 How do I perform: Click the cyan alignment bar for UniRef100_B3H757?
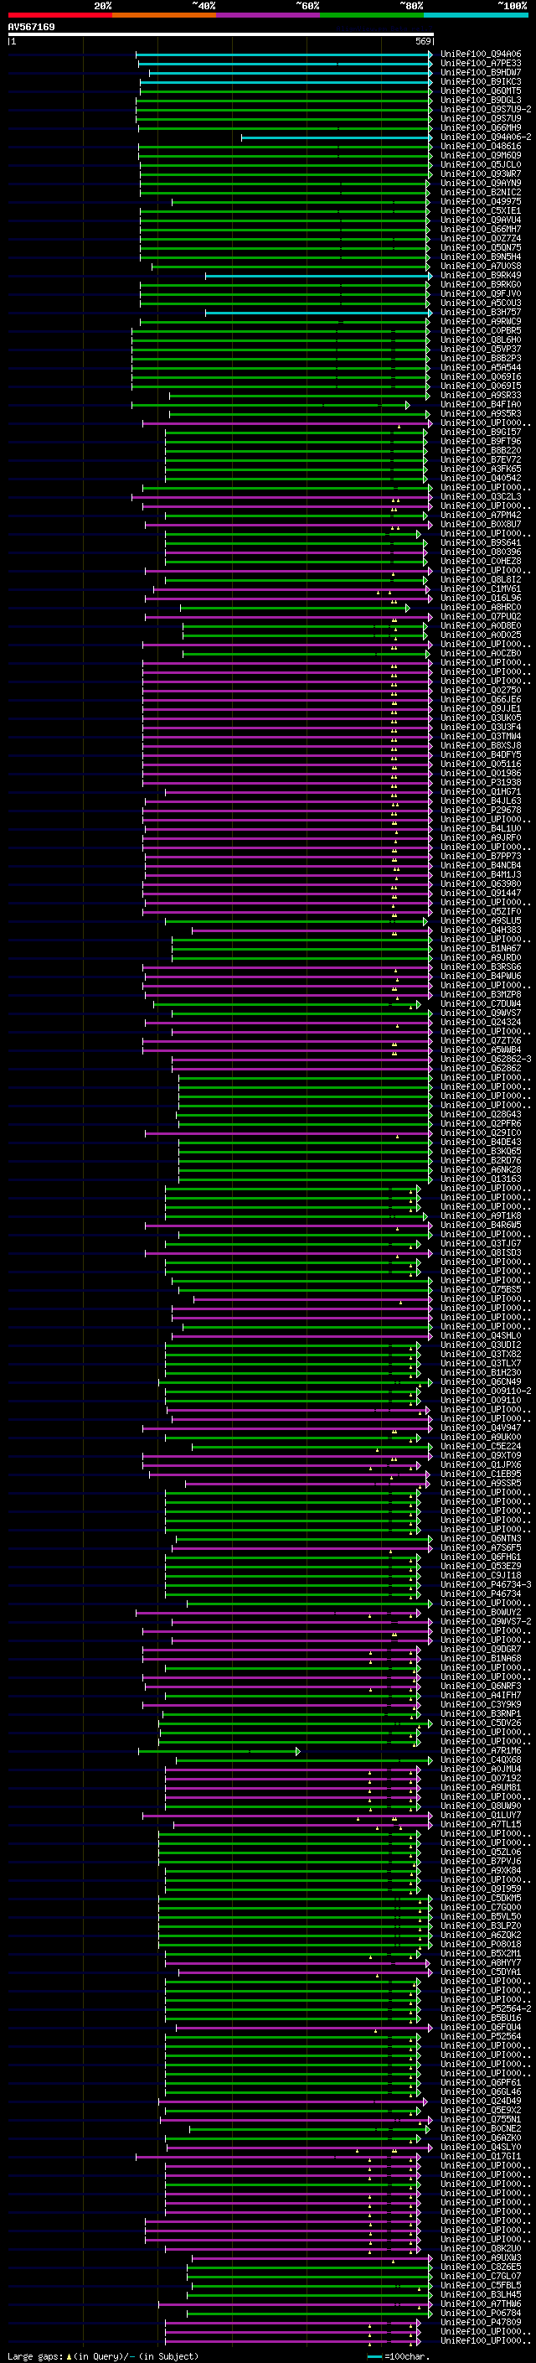pos(319,313)
